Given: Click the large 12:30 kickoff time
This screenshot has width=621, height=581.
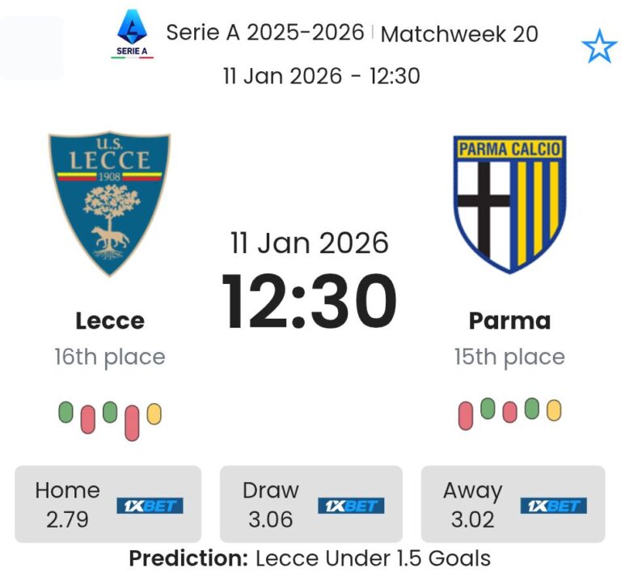Looking at the screenshot, I should pos(310,301).
